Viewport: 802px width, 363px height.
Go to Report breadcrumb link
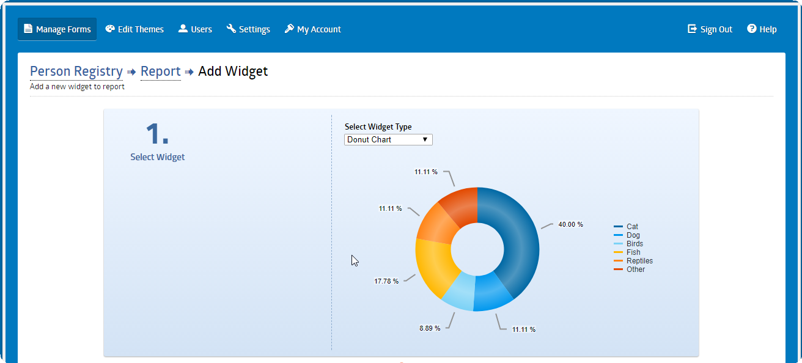click(x=160, y=71)
